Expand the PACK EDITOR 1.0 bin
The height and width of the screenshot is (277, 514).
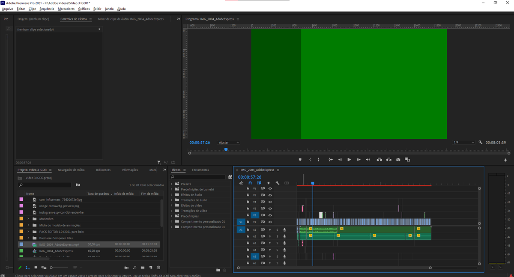(28, 231)
